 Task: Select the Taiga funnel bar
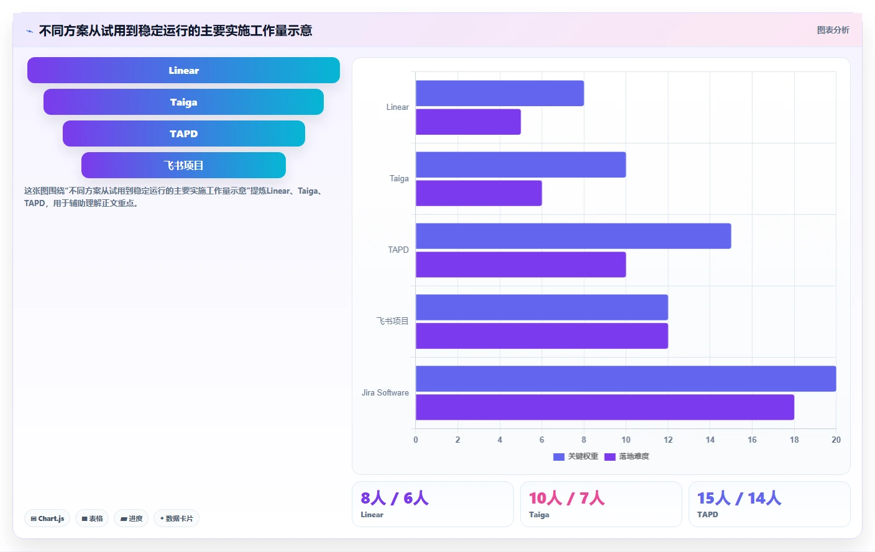[183, 102]
